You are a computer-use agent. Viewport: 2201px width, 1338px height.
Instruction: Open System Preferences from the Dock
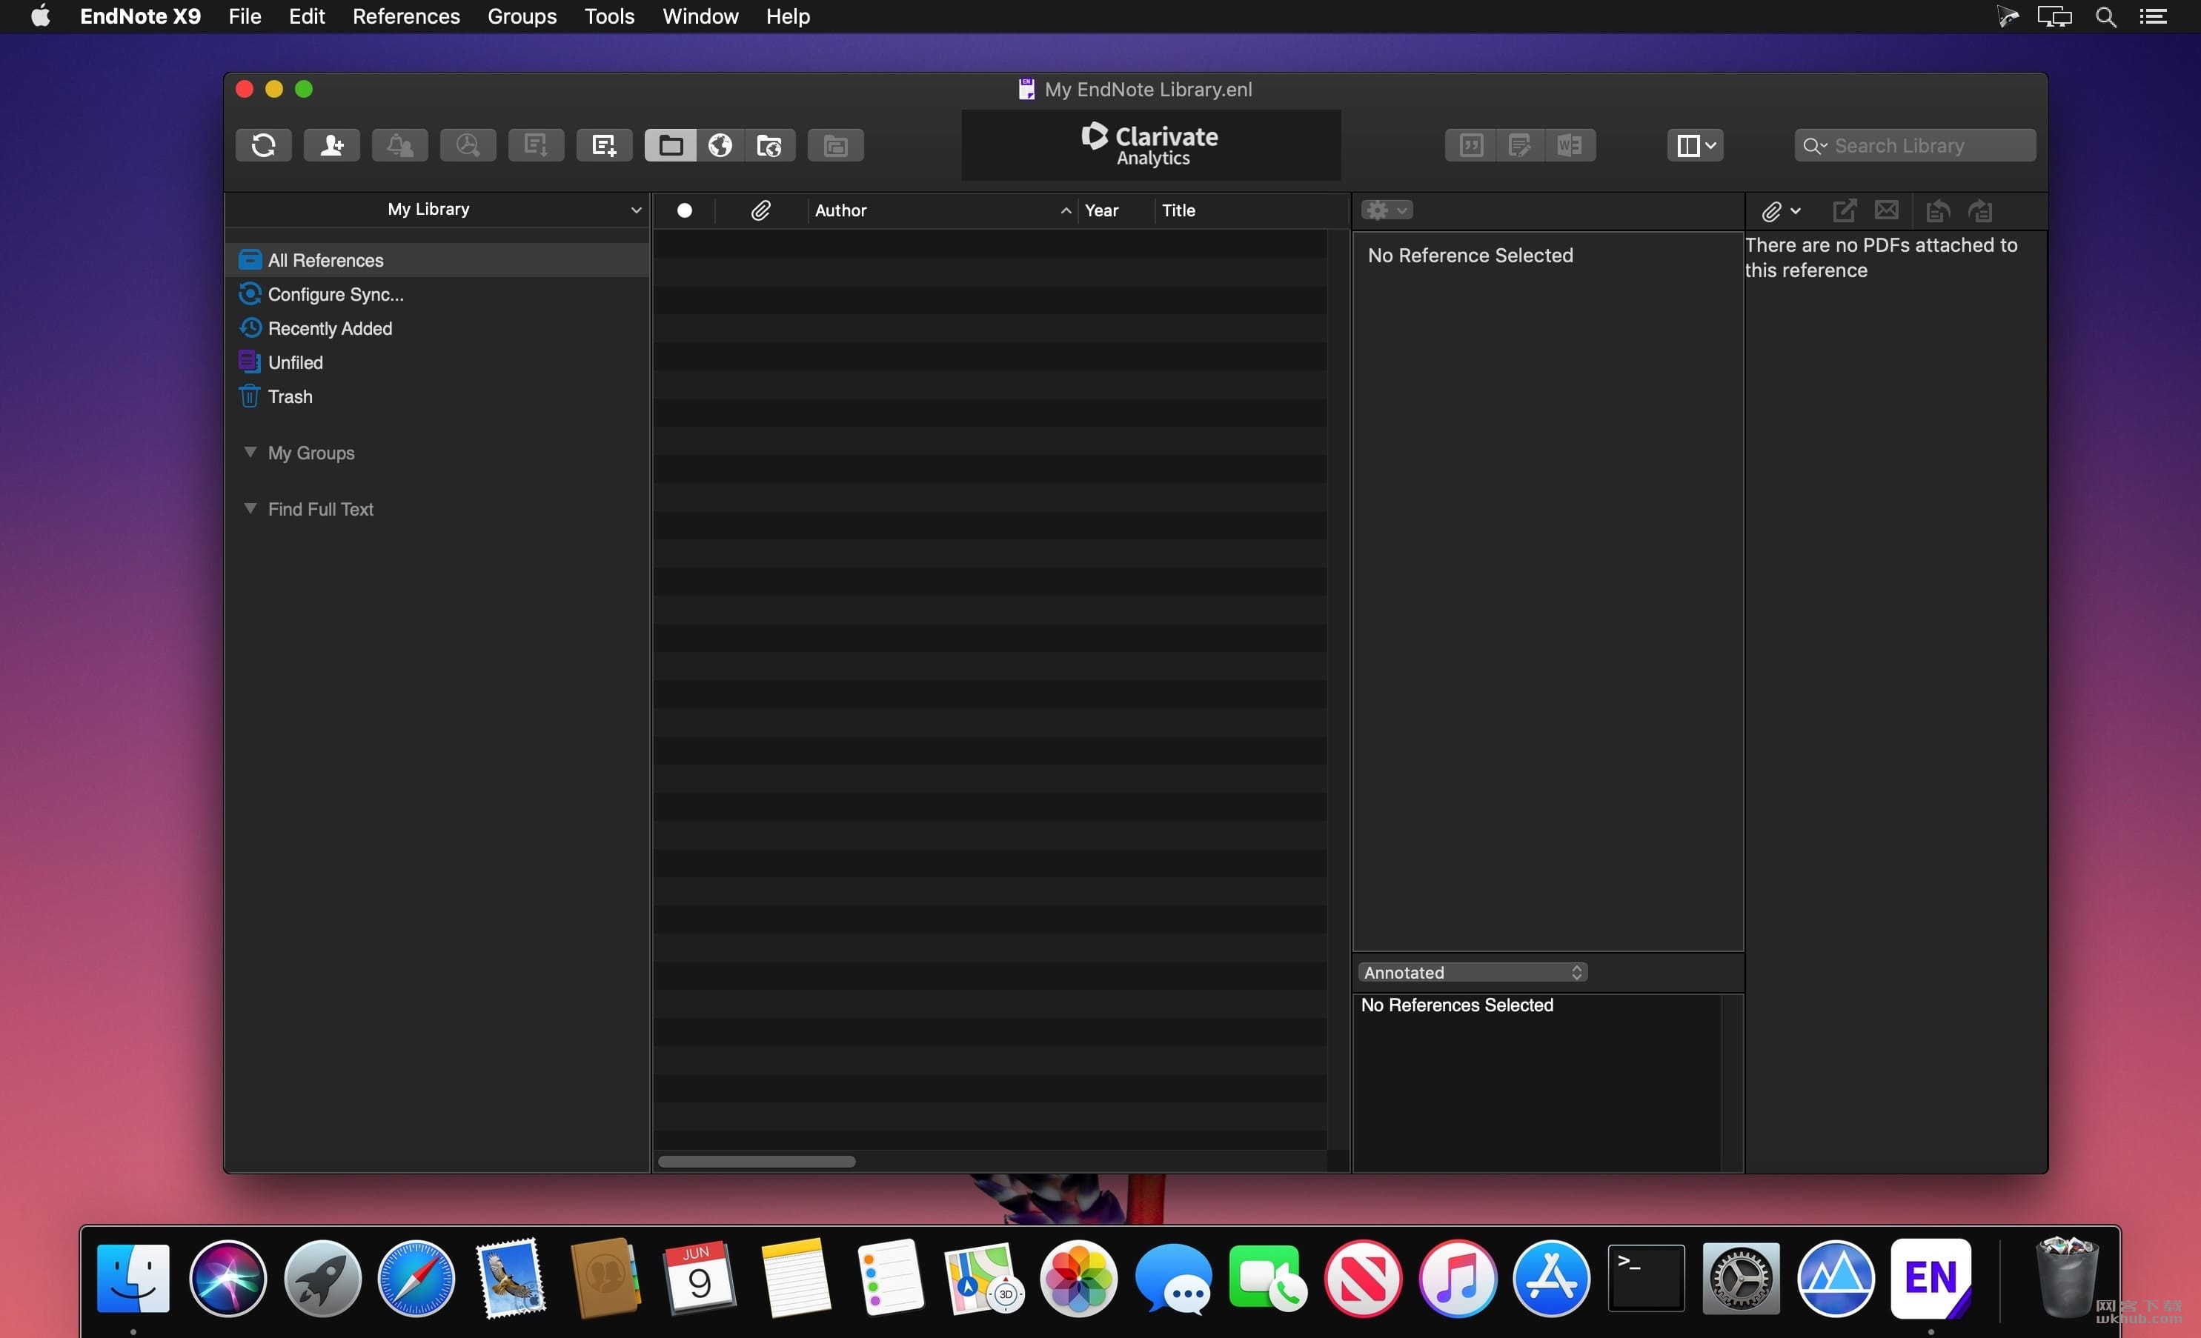(1740, 1278)
